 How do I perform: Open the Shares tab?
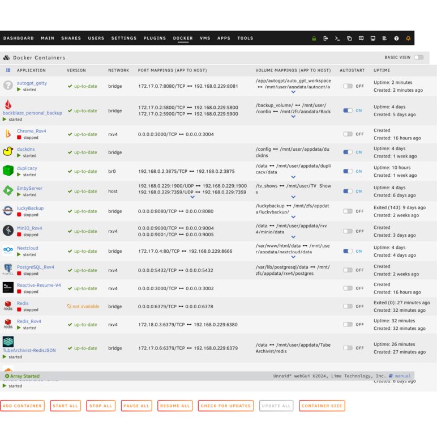pos(71,38)
